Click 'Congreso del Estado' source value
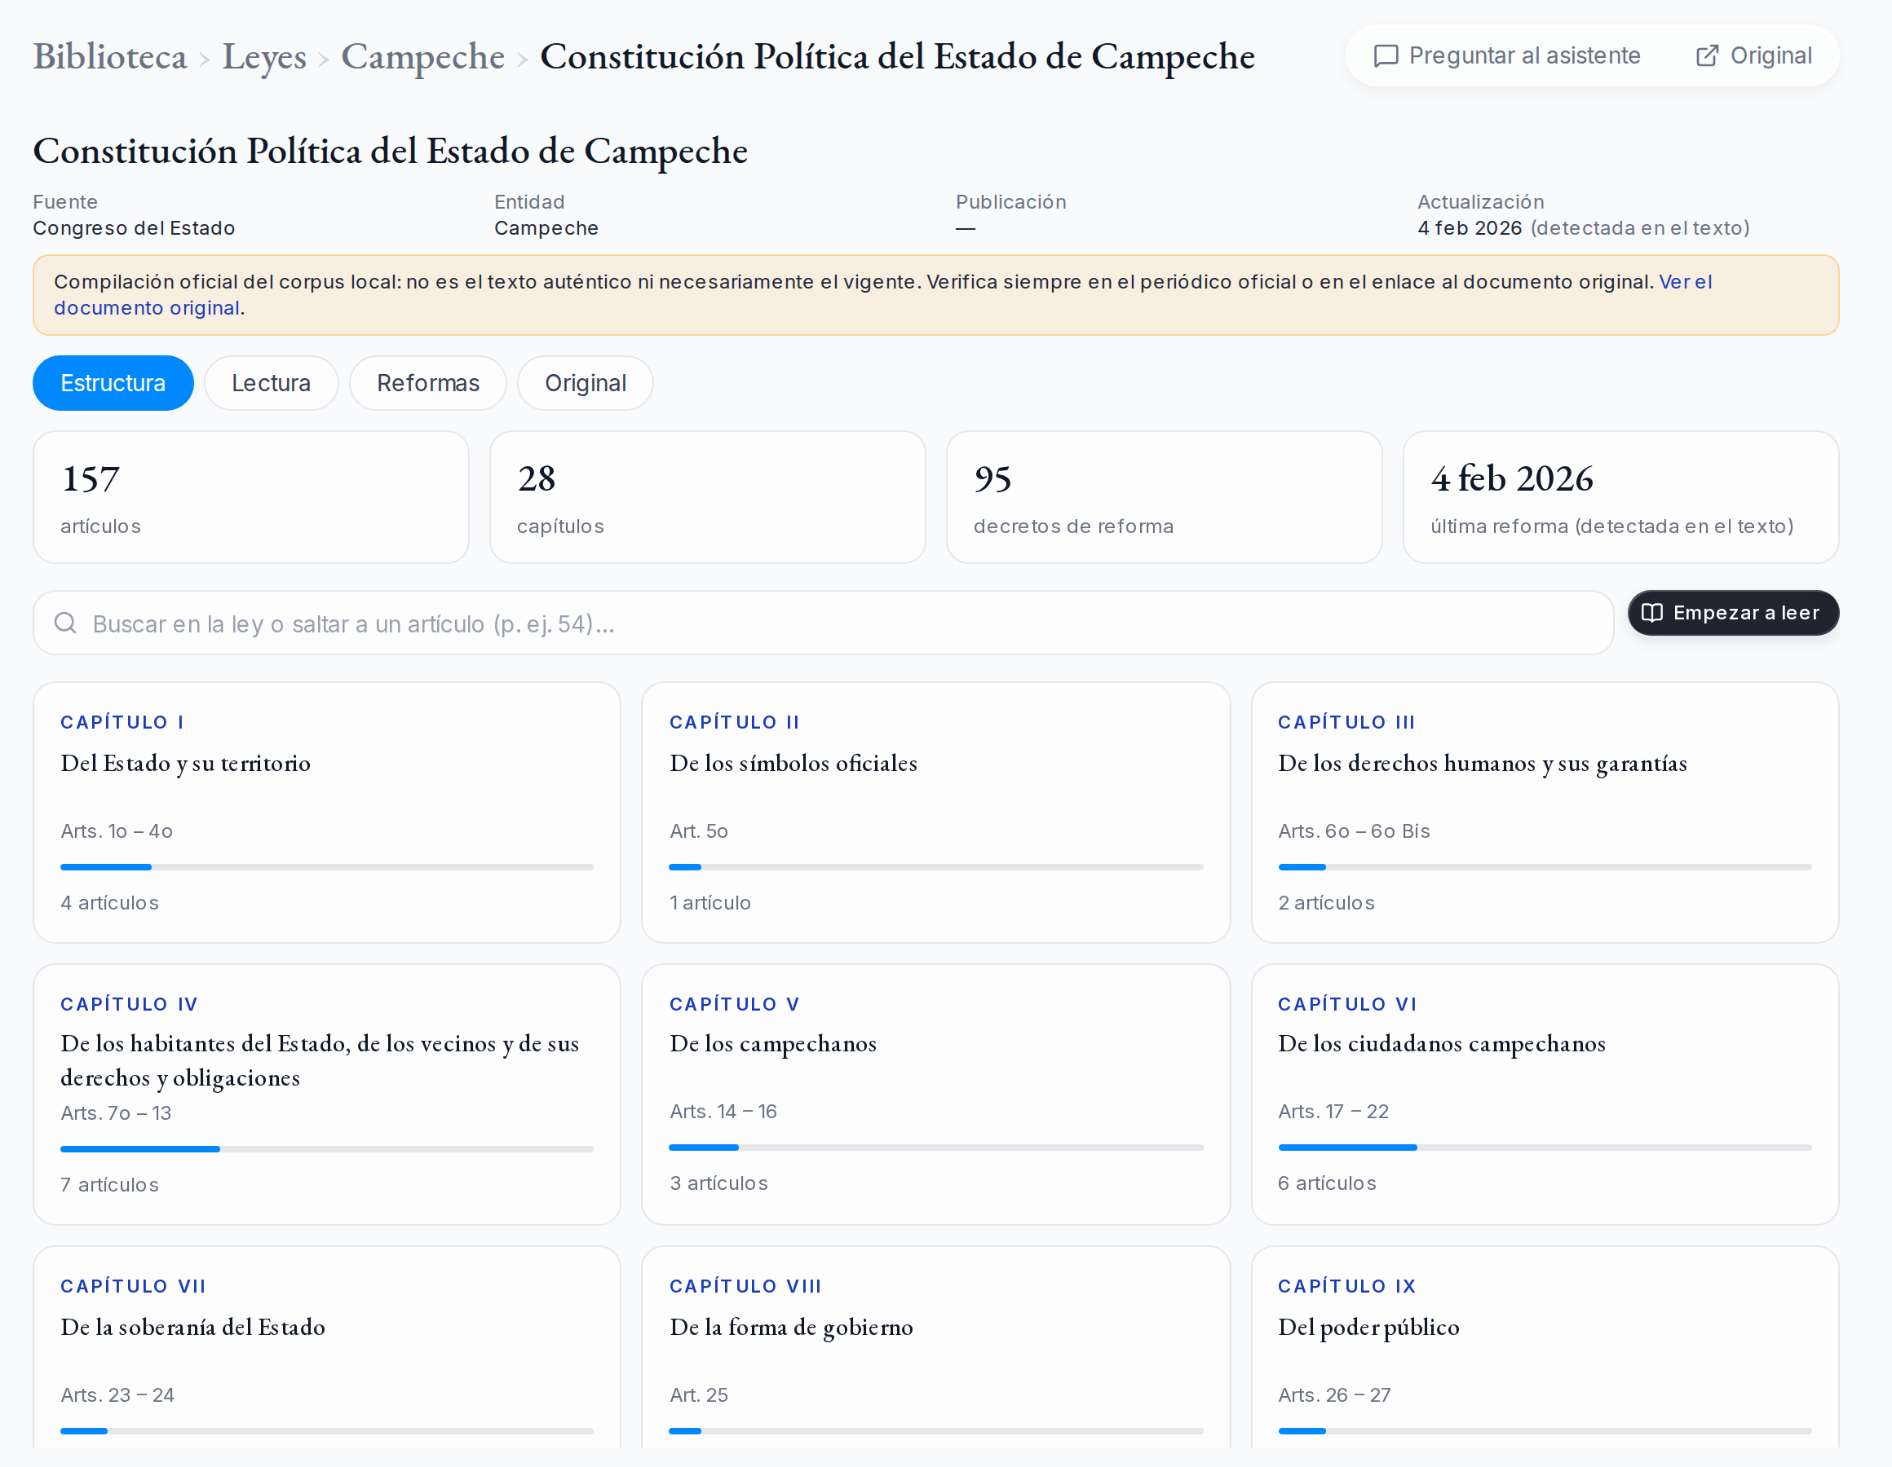The height and width of the screenshot is (1467, 1892). (x=135, y=229)
